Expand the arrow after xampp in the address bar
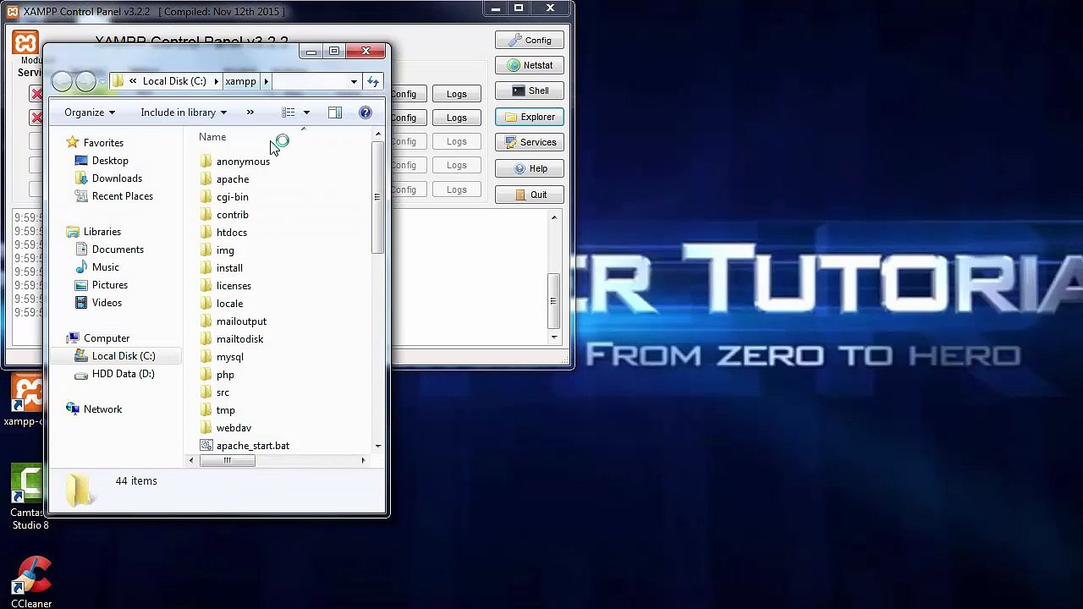 pyautogui.click(x=266, y=81)
